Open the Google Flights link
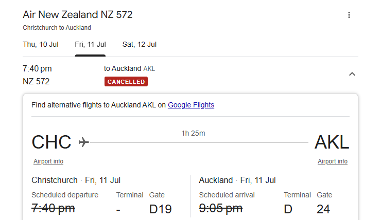Image resolution: width=381 pixels, height=220 pixels. [191, 105]
